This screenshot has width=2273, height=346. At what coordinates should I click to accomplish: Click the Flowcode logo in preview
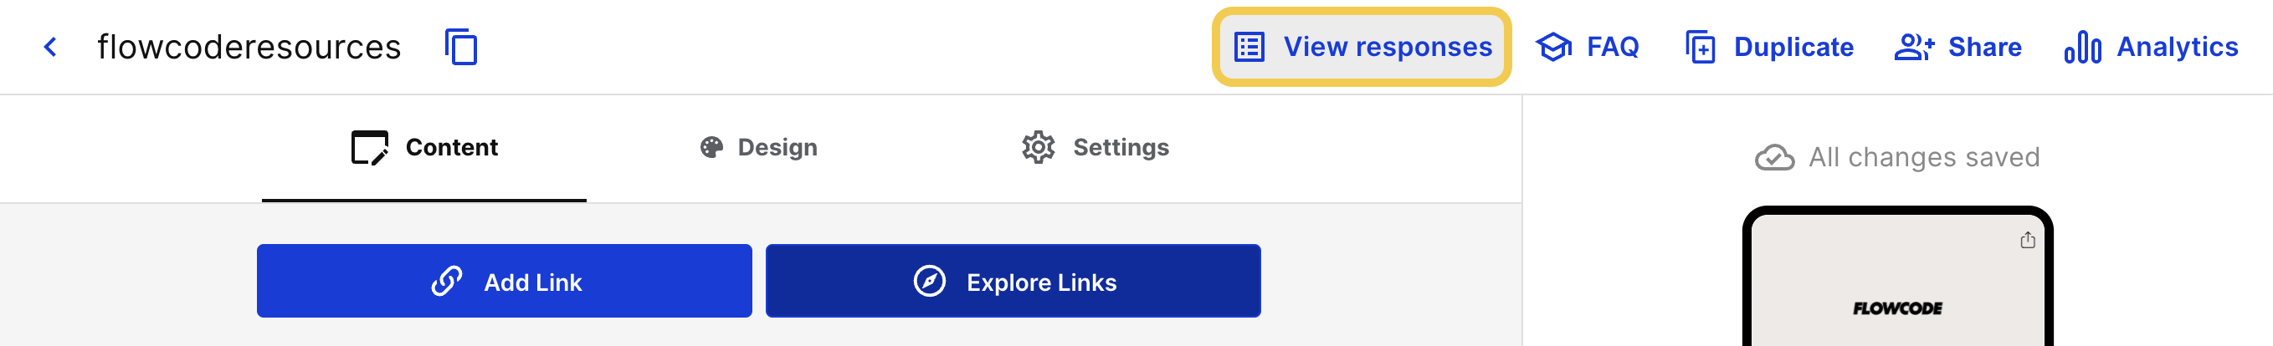1897,308
